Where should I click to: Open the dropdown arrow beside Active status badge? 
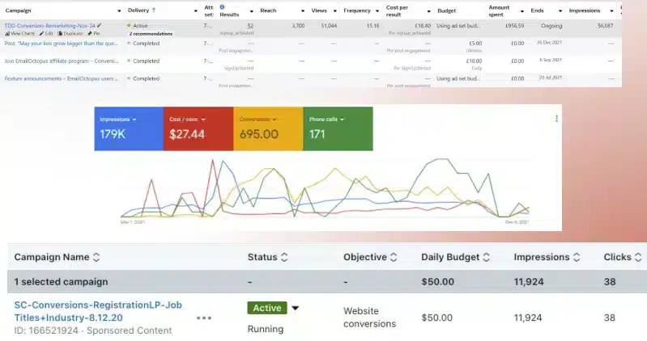click(x=295, y=308)
